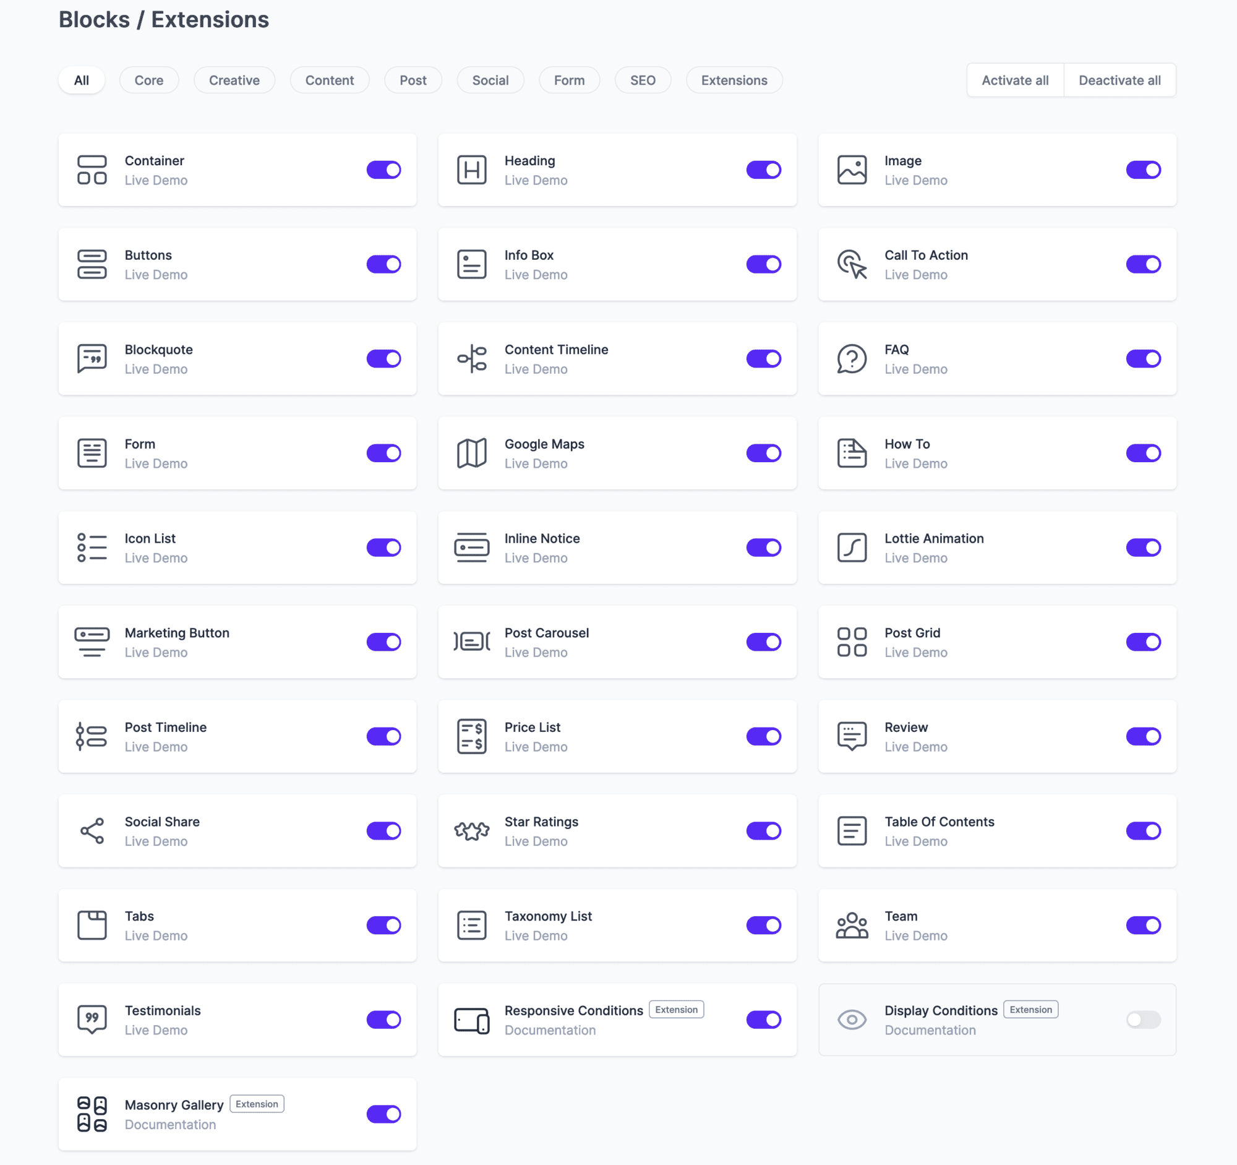Disable the Masonry Gallery toggle
This screenshot has height=1165, width=1237.
point(383,1114)
